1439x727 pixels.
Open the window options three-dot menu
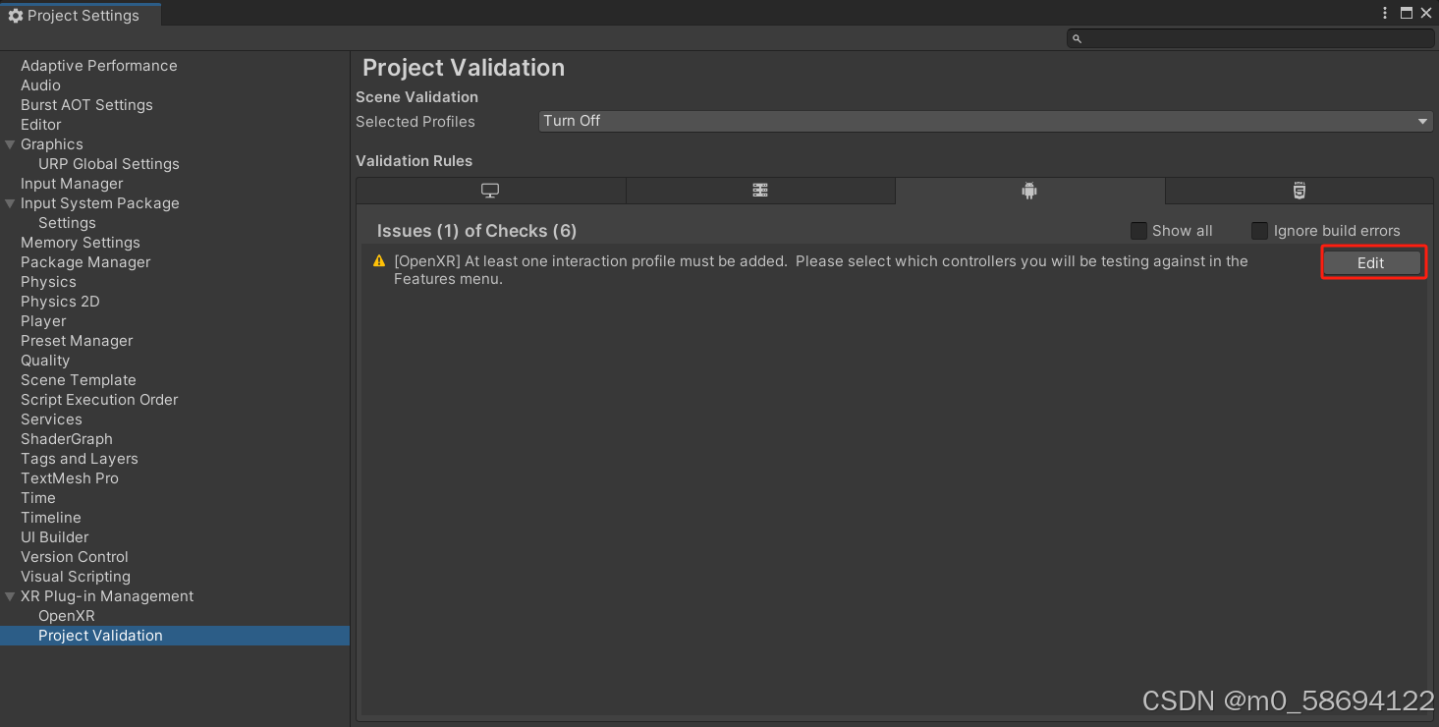pos(1385,13)
